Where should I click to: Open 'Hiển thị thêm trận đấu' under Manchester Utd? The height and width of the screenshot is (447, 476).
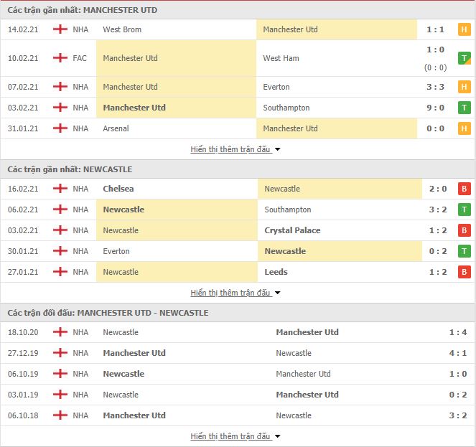230,149
